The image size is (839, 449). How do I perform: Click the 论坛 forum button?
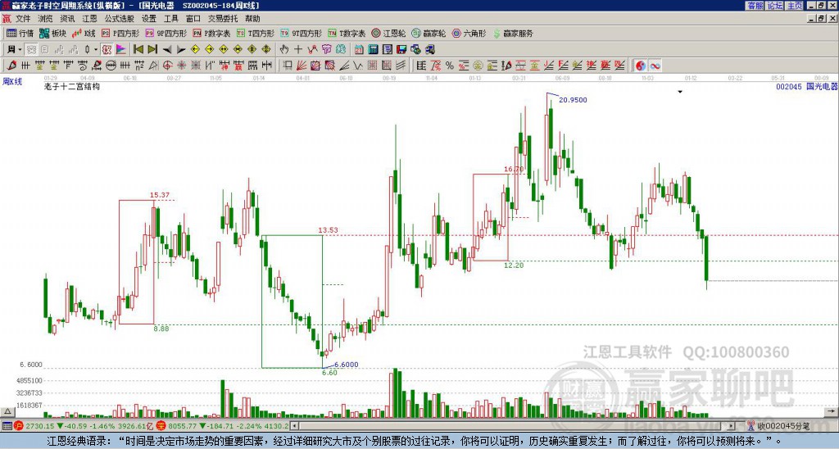pos(775,6)
